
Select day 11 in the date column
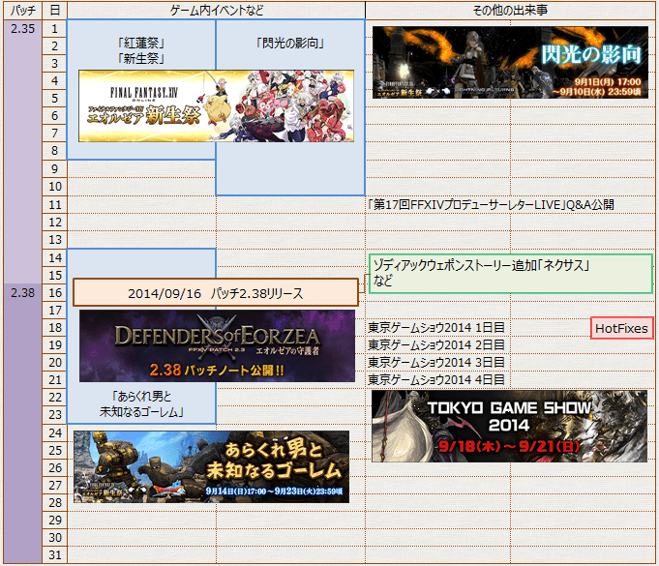[x=54, y=205]
